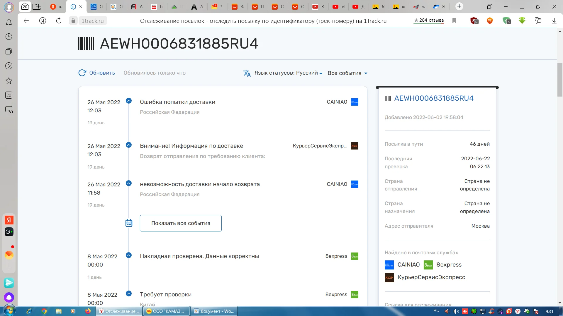
Task: Switch to Документ - Word taskbar item
Action: coord(214,311)
